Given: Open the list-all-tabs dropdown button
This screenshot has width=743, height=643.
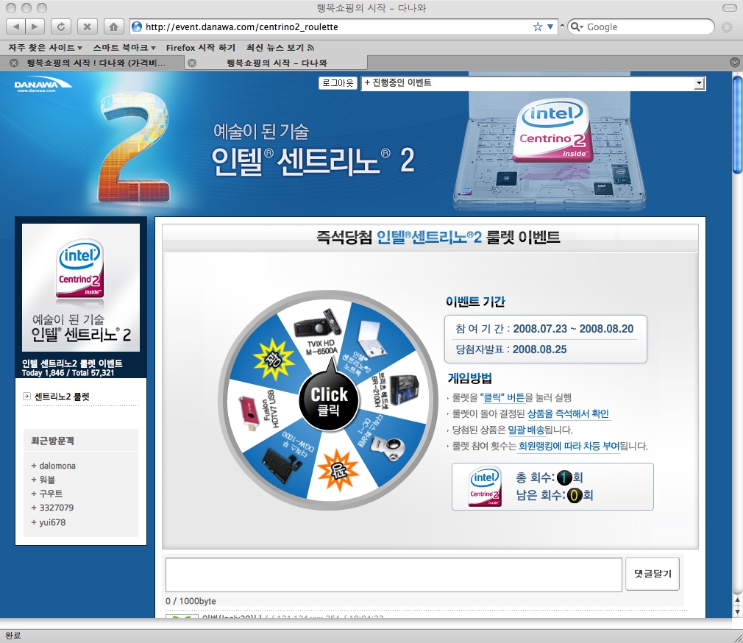Looking at the screenshot, I should [x=734, y=63].
